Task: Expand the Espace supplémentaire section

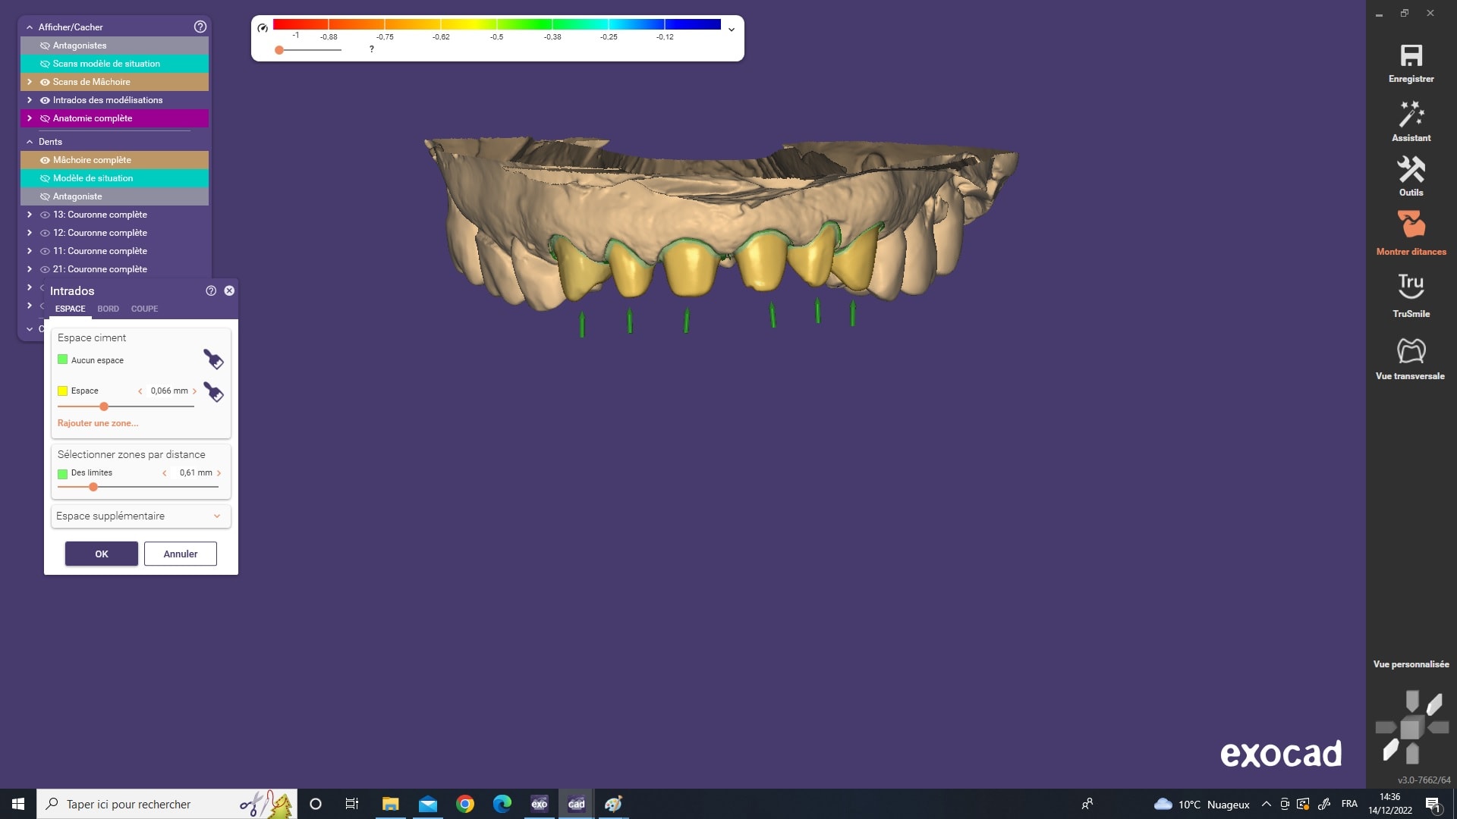Action: (x=216, y=516)
